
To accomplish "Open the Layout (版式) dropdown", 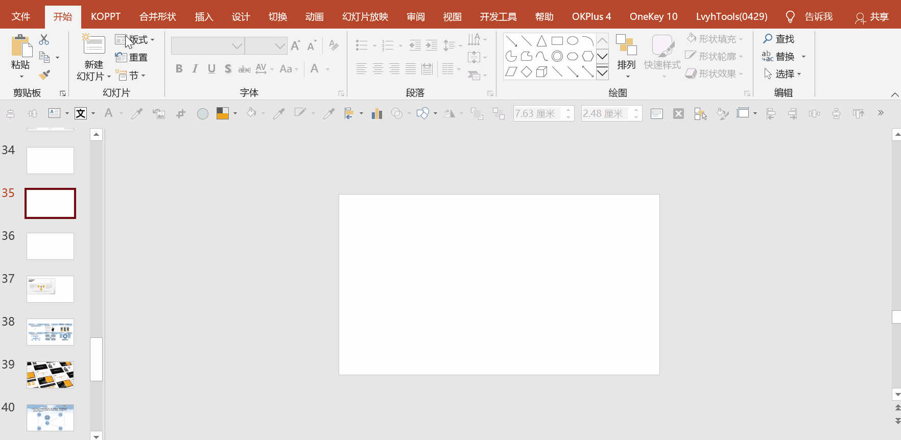I will (x=135, y=40).
